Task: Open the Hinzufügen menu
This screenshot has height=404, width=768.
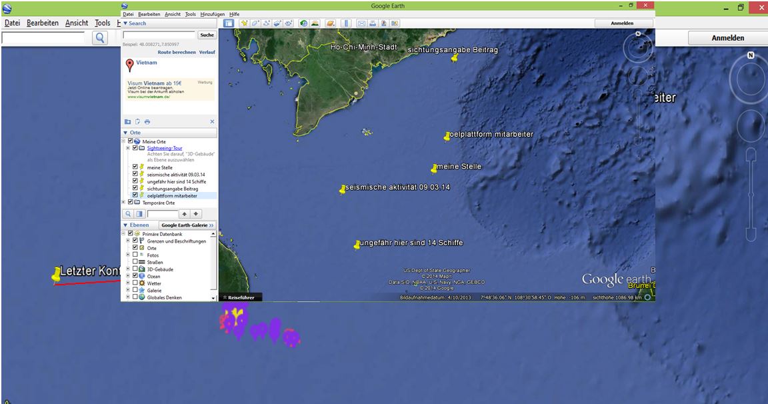Action: 213,14
